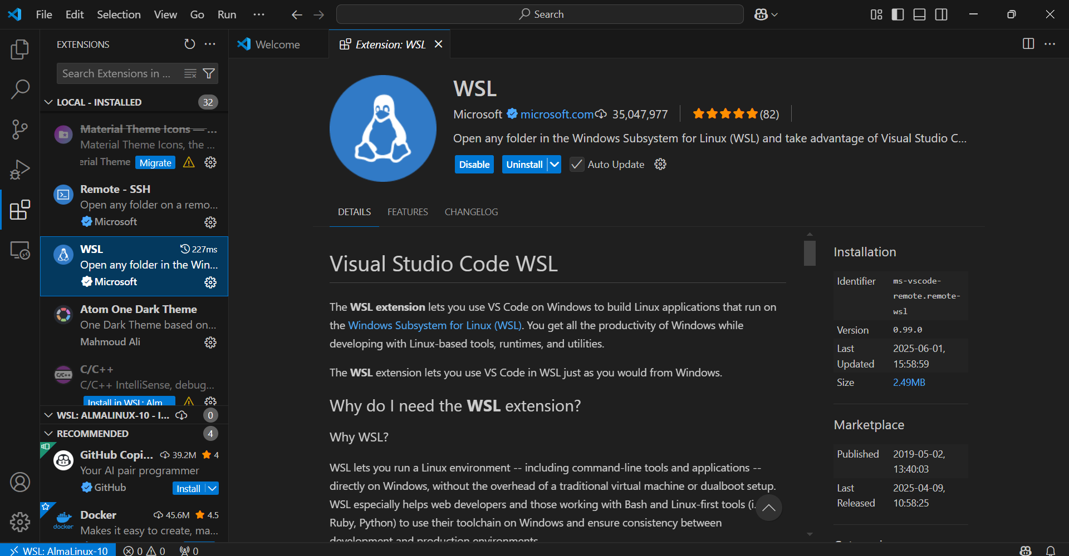Open the View menu
The height and width of the screenshot is (556, 1069).
(165, 14)
